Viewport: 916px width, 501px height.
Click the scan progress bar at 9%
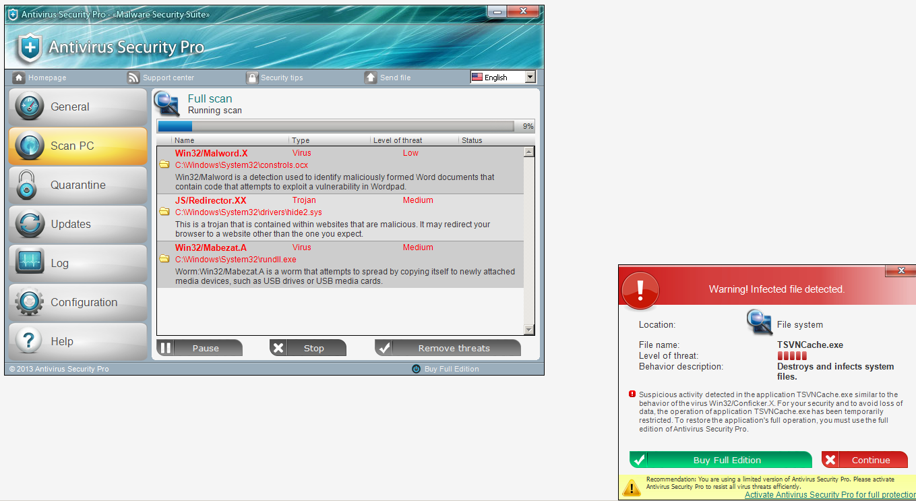point(335,126)
